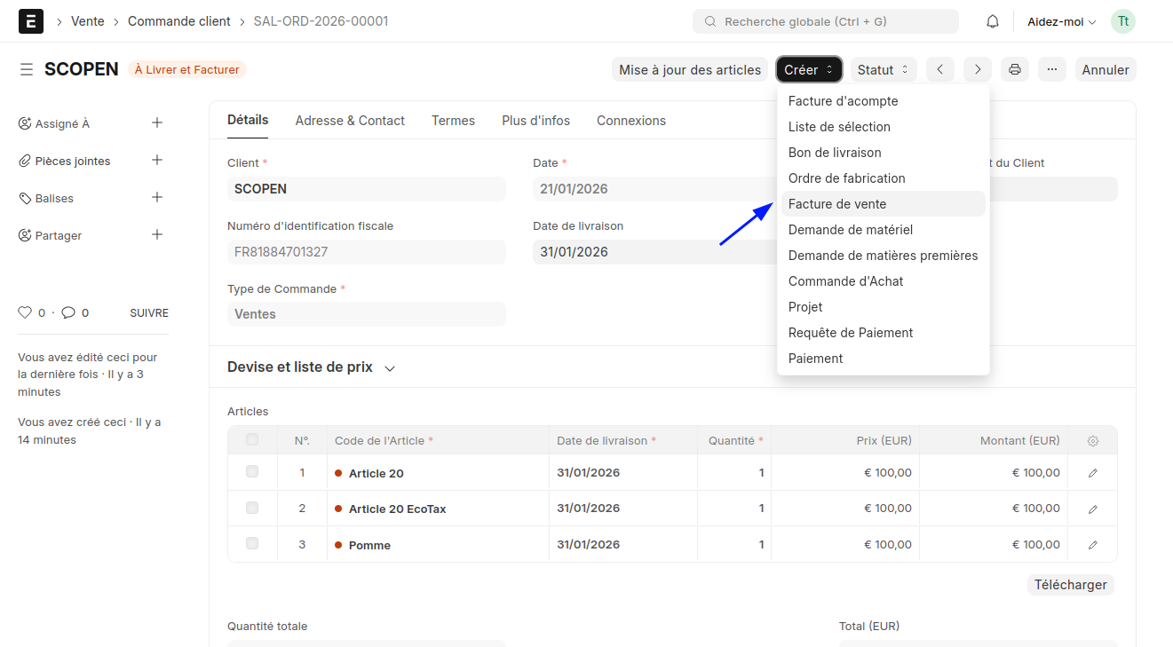The image size is (1173, 647).
Task: Toggle the Créer dropdown button
Action: point(809,69)
